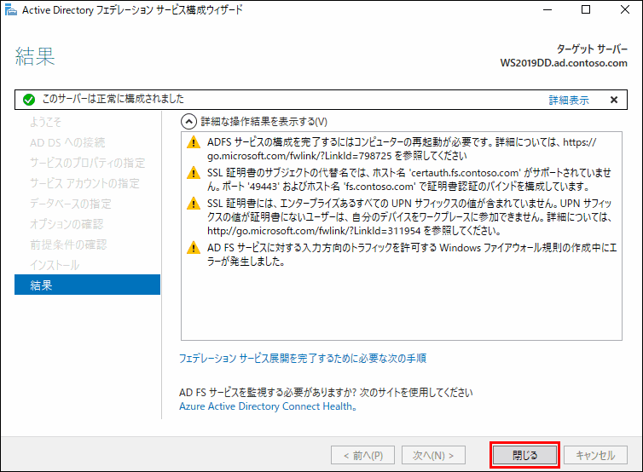643x472 pixels.
Task: Click the AD FS サービスを監視する必要がありますか text
Action: [326, 393]
